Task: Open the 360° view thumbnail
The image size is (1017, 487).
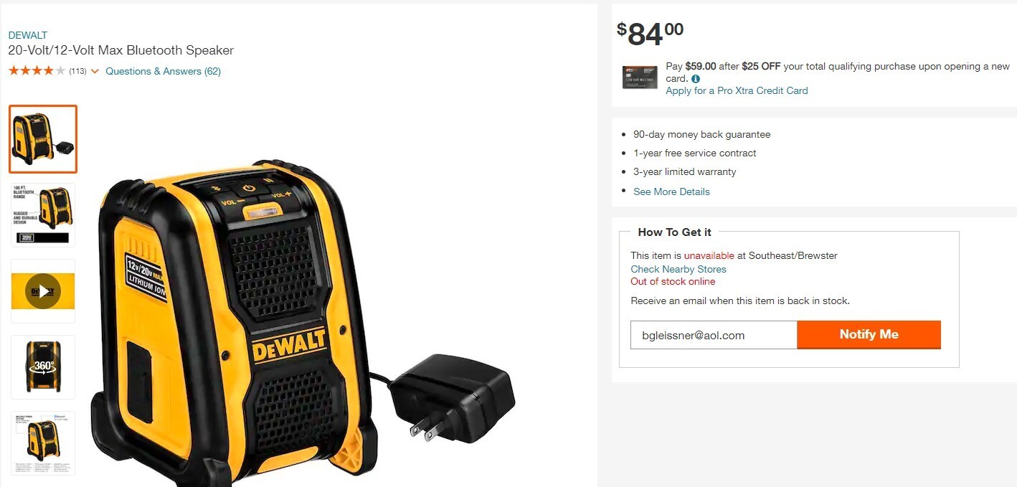Action: (43, 367)
